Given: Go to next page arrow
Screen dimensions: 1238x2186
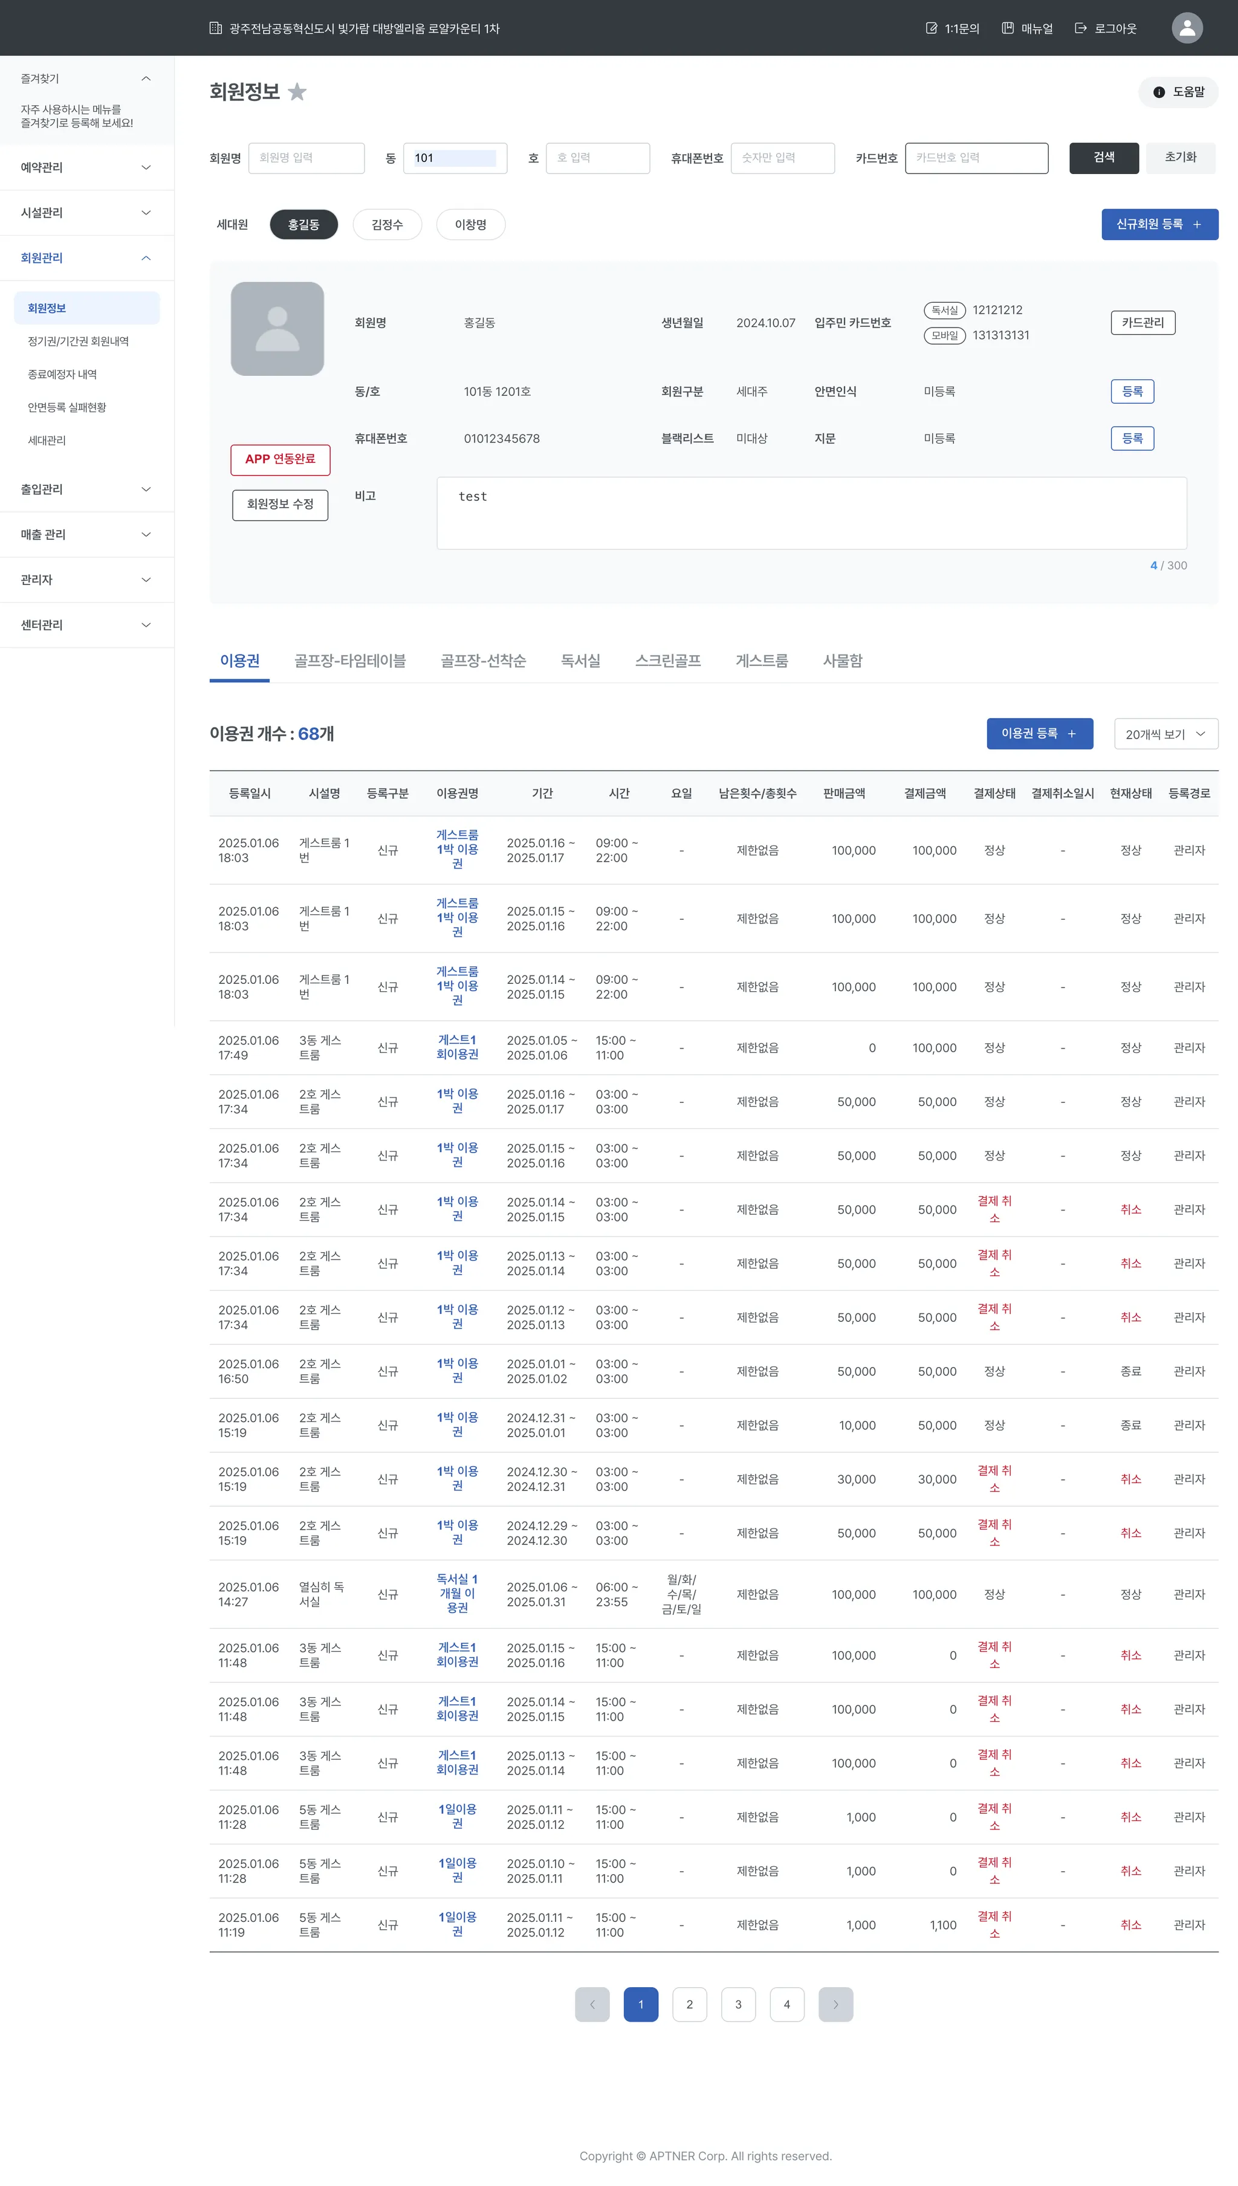Looking at the screenshot, I should [835, 2004].
